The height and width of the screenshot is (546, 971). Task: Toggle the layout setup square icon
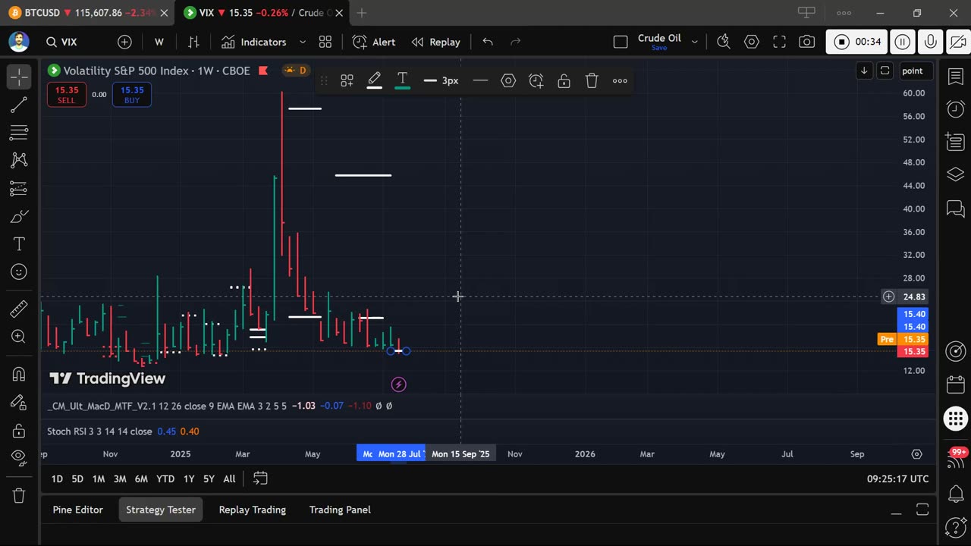[x=621, y=42]
